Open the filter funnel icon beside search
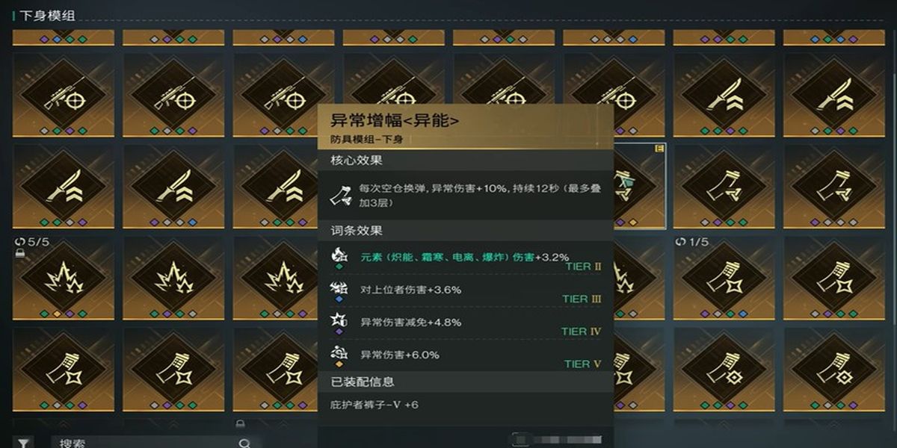Screen dimensions: 897x448 tap(25, 444)
